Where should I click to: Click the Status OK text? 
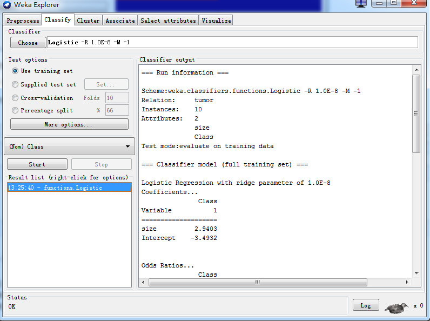click(12, 306)
